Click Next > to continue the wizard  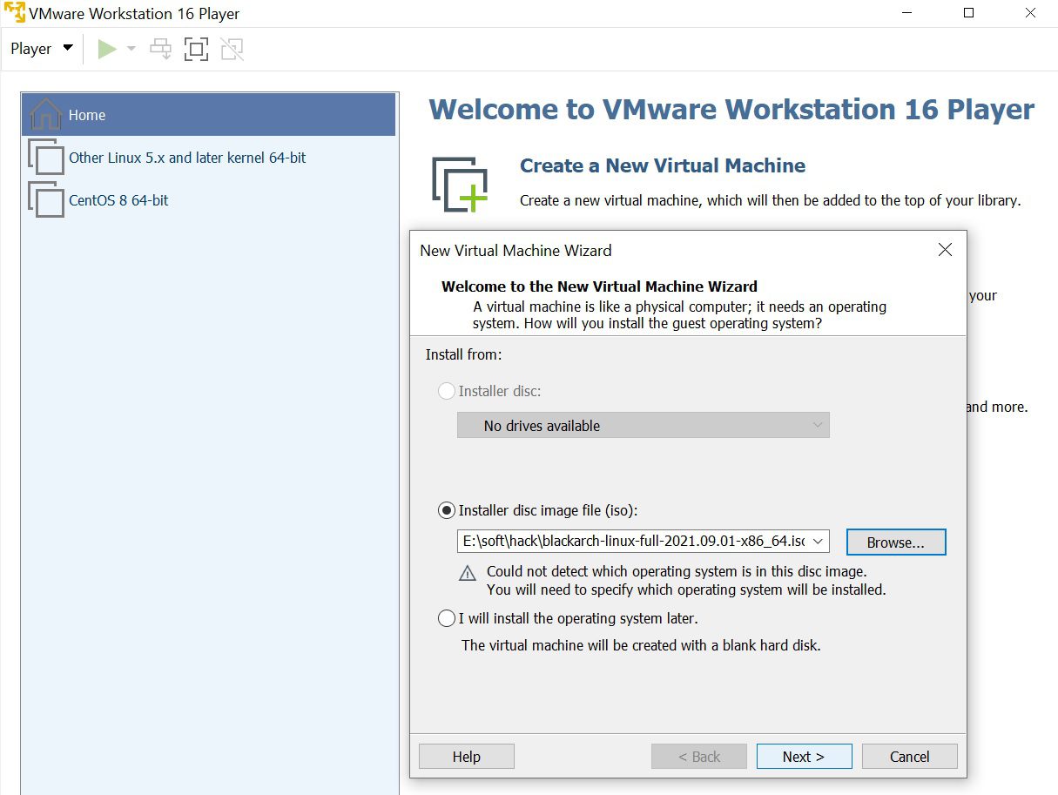click(x=804, y=756)
